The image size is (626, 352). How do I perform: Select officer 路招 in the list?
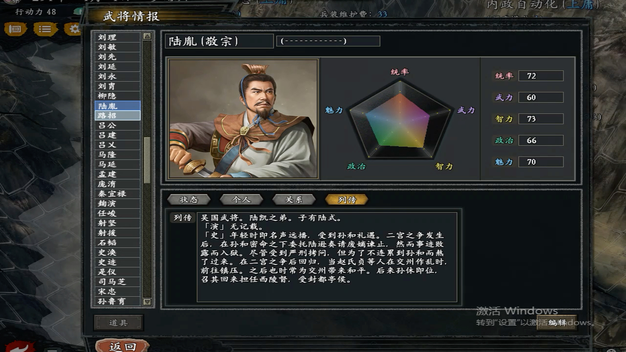point(117,115)
